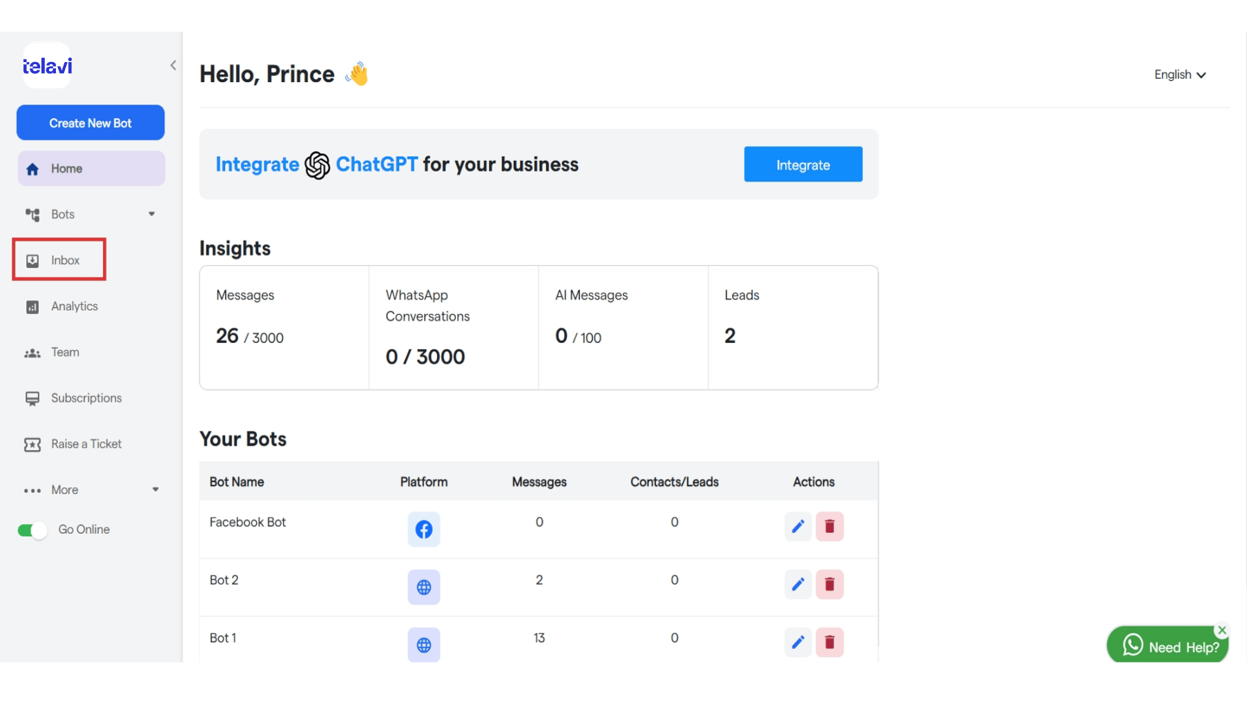
Task: Click Bot 1 message count 13
Action: (539, 638)
